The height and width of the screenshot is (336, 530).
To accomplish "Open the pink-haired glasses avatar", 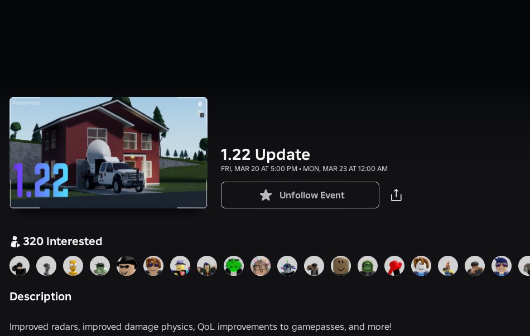I will (261, 266).
